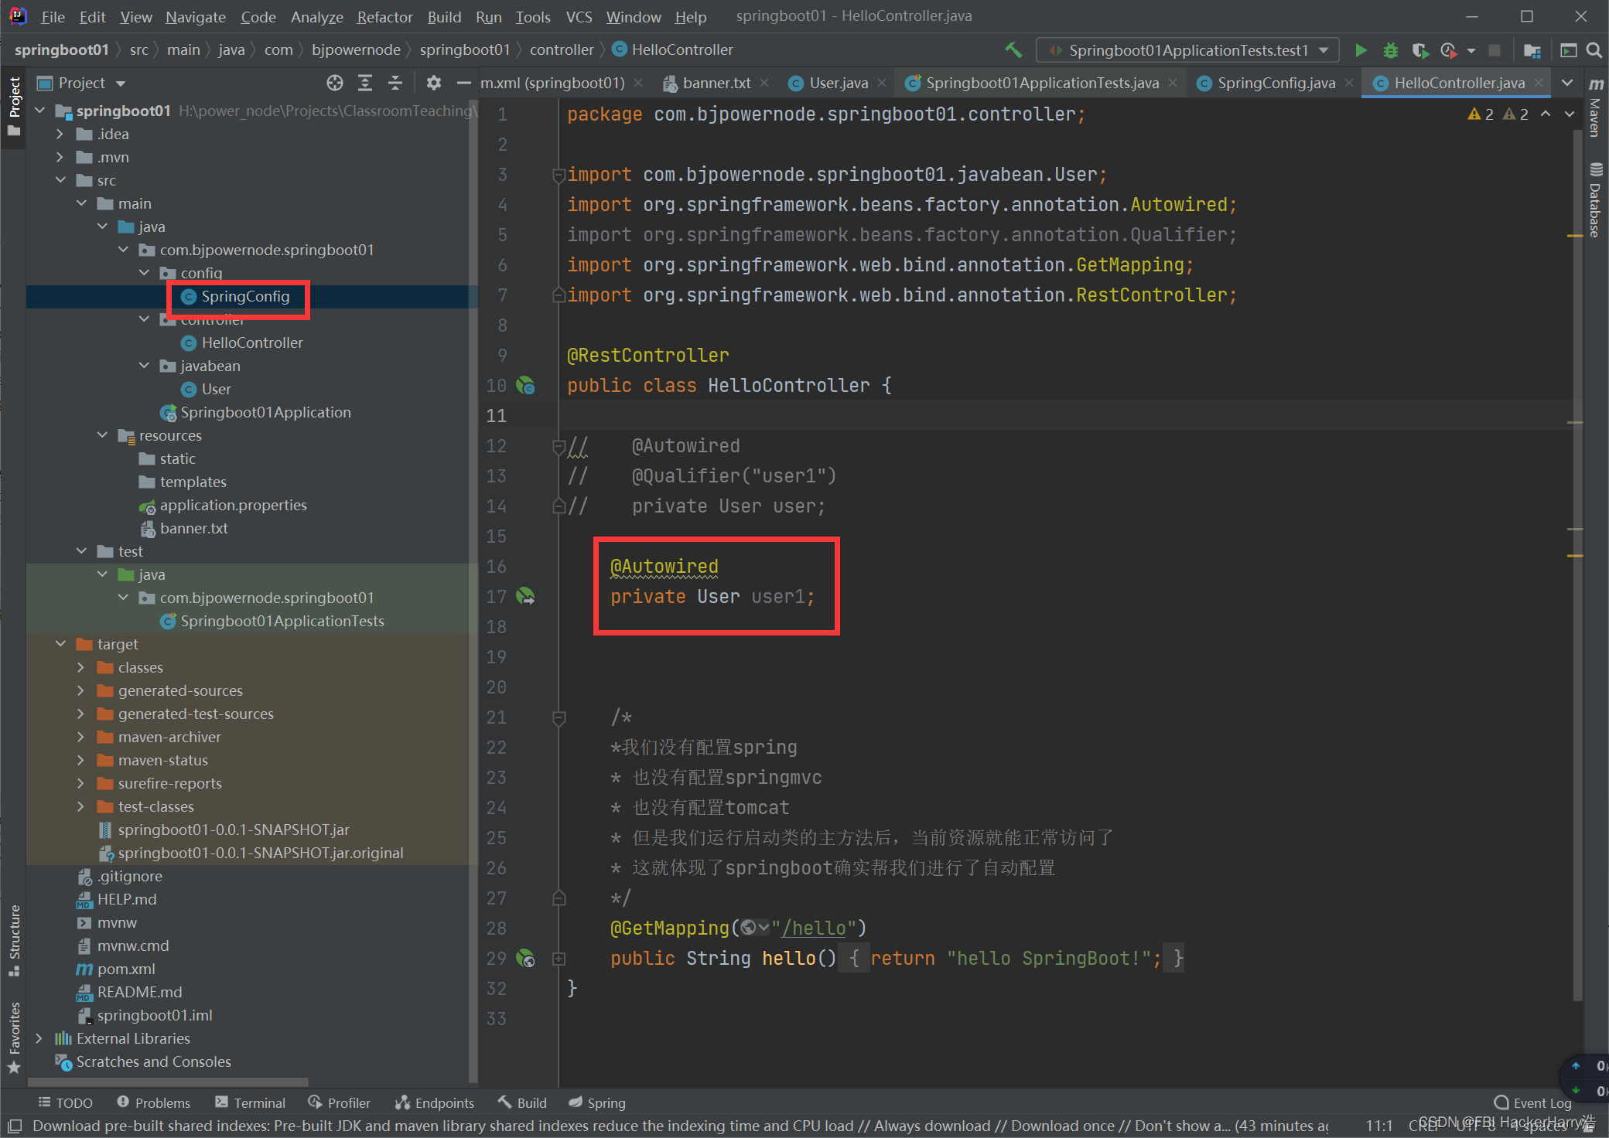
Task: Select pom.xml in project tree
Action: click(x=125, y=969)
